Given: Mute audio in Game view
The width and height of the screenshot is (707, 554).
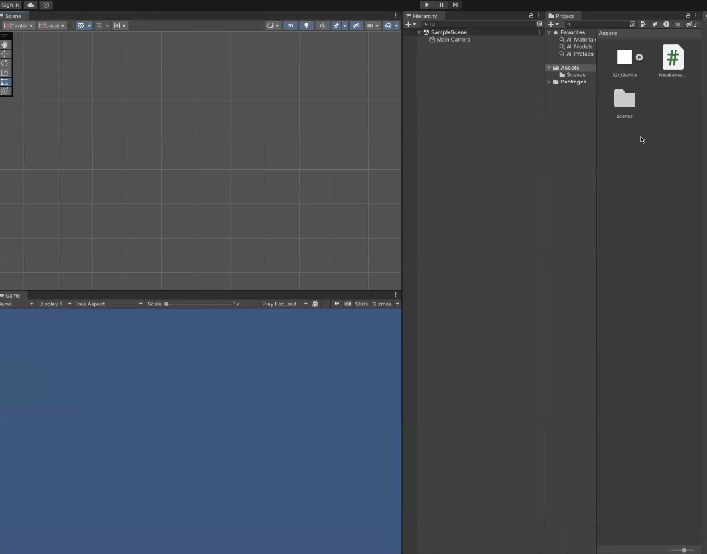Looking at the screenshot, I should tap(336, 304).
